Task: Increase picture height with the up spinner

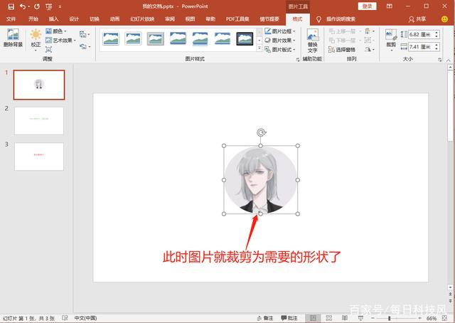Action: tap(437, 33)
